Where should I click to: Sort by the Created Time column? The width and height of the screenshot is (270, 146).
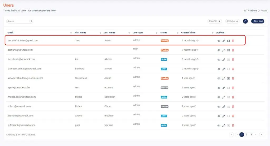188,32
